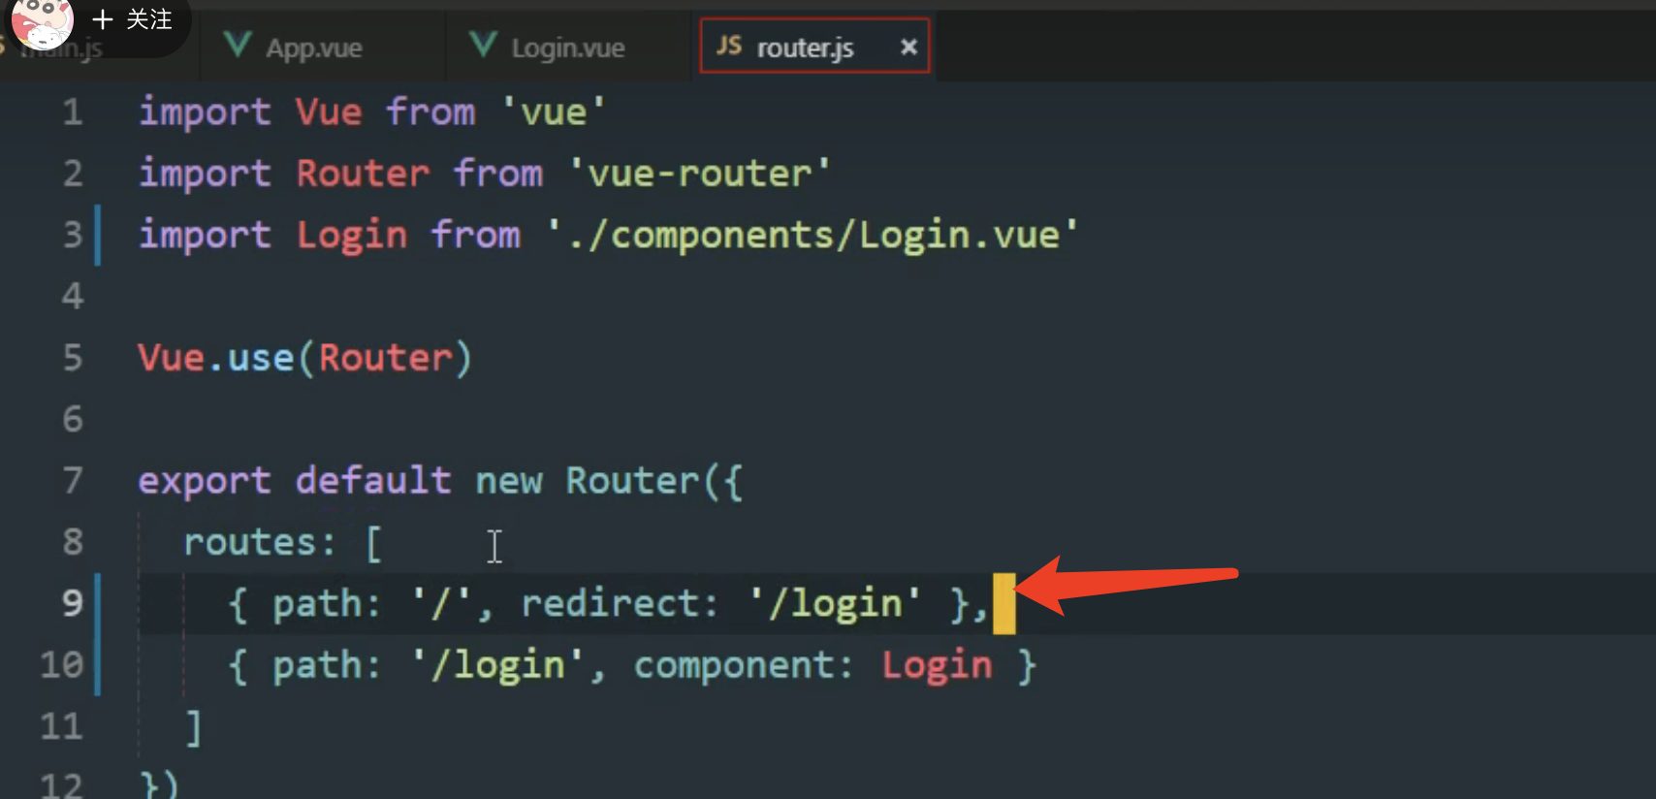Viewport: 1656px width, 799px height.
Task: Click the '/login' path value on line 10
Action: (x=498, y=665)
